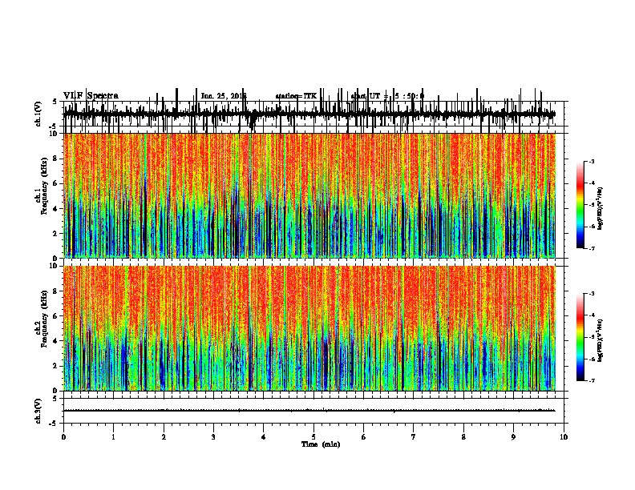Click the "8" kHz tick of ch.2 spectrogram
Screen dimensions: 635x490
(x=56, y=291)
